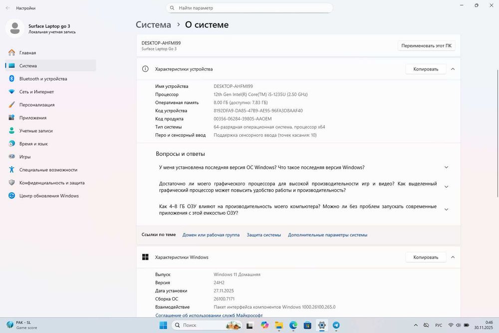Image resolution: width=499 pixels, height=333 pixels.
Task: Click the Тип системы value 64-разрядная операционная система
Action: click(269, 127)
